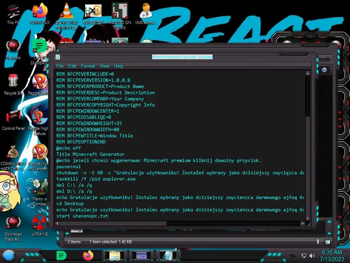Switch to the Notepad taskbar button

click(x=168, y=255)
